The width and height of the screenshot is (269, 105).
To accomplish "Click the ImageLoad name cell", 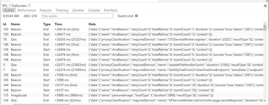I will click(19, 95).
